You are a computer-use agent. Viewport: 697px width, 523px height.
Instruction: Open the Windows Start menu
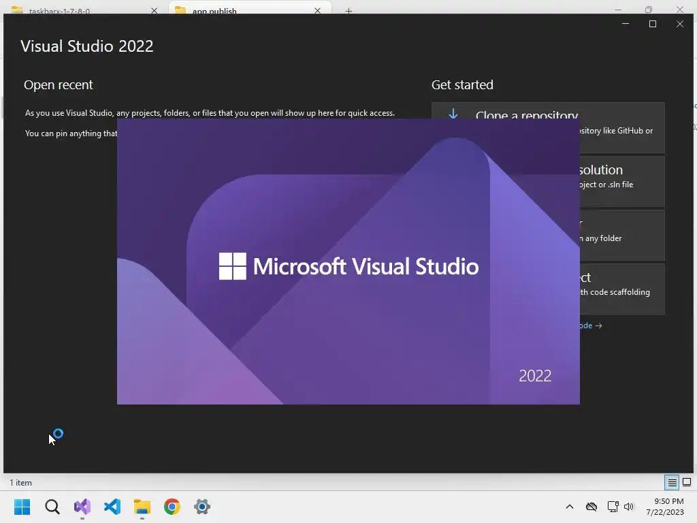22,507
